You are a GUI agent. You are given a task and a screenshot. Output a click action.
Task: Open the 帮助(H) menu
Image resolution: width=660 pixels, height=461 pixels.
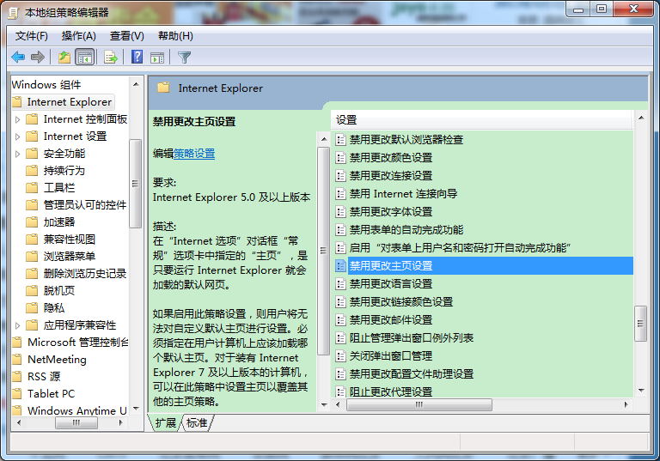coord(175,36)
